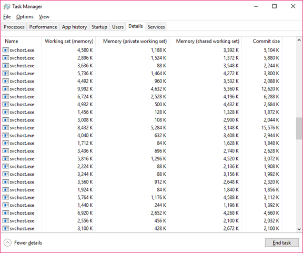303x253 pixels.
Task: Open the View menu
Action: pyautogui.click(x=44, y=17)
